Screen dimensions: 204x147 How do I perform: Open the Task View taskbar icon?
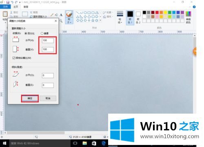pos(75,143)
